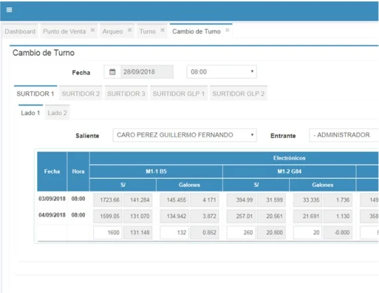The image size is (379, 293).
Task: Select the SURTIDOR GLP 1 tab
Action: [179, 94]
